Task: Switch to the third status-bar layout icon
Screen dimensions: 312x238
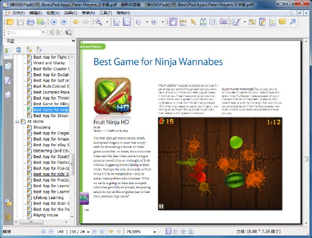Action: pos(184,231)
